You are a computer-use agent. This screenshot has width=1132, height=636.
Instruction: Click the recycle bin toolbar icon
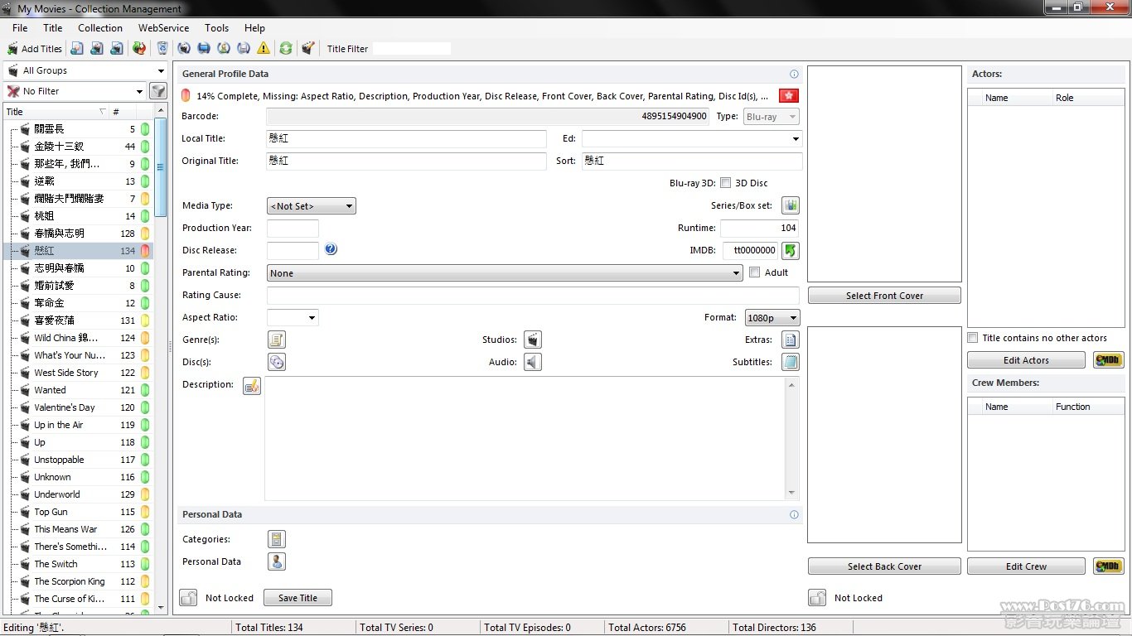[162, 49]
